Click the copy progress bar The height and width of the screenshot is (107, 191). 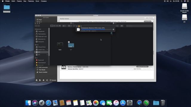click(96, 29)
